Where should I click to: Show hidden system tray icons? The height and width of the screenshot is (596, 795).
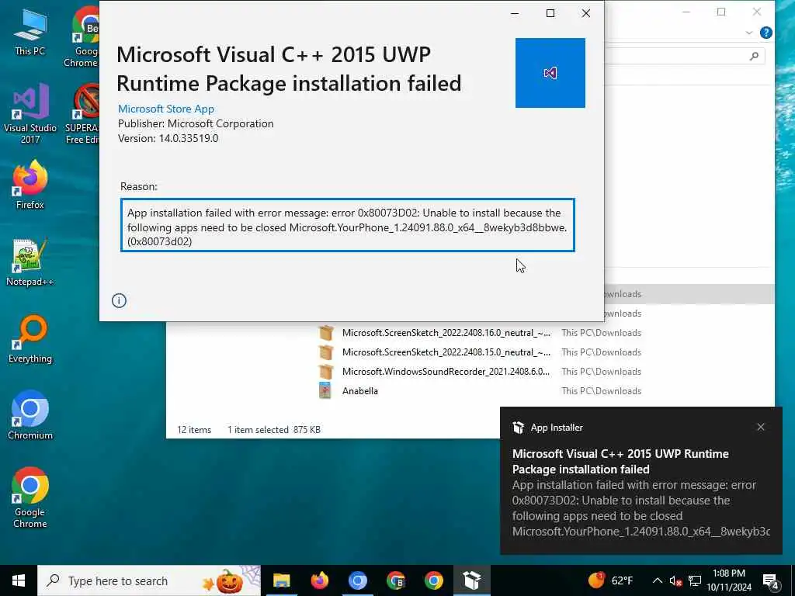(657, 580)
